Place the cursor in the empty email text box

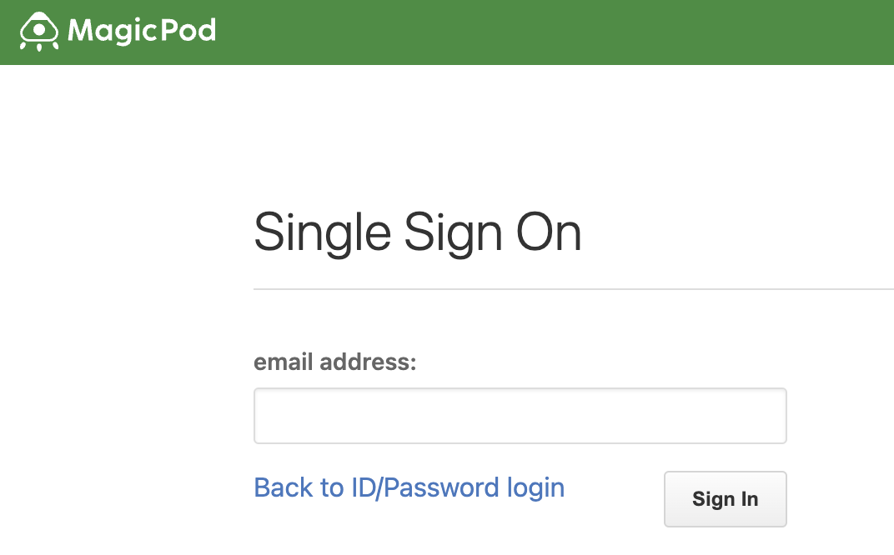[520, 415]
